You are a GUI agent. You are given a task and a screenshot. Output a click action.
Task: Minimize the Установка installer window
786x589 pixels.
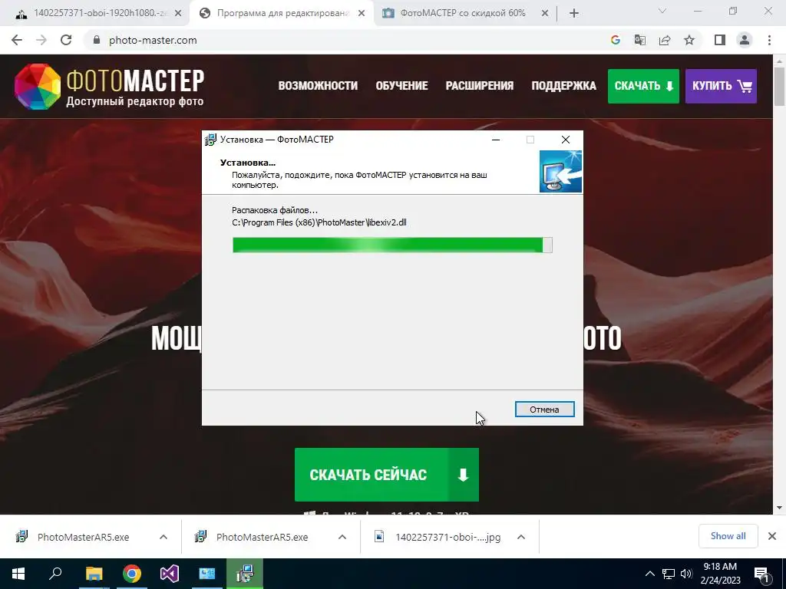coord(496,140)
